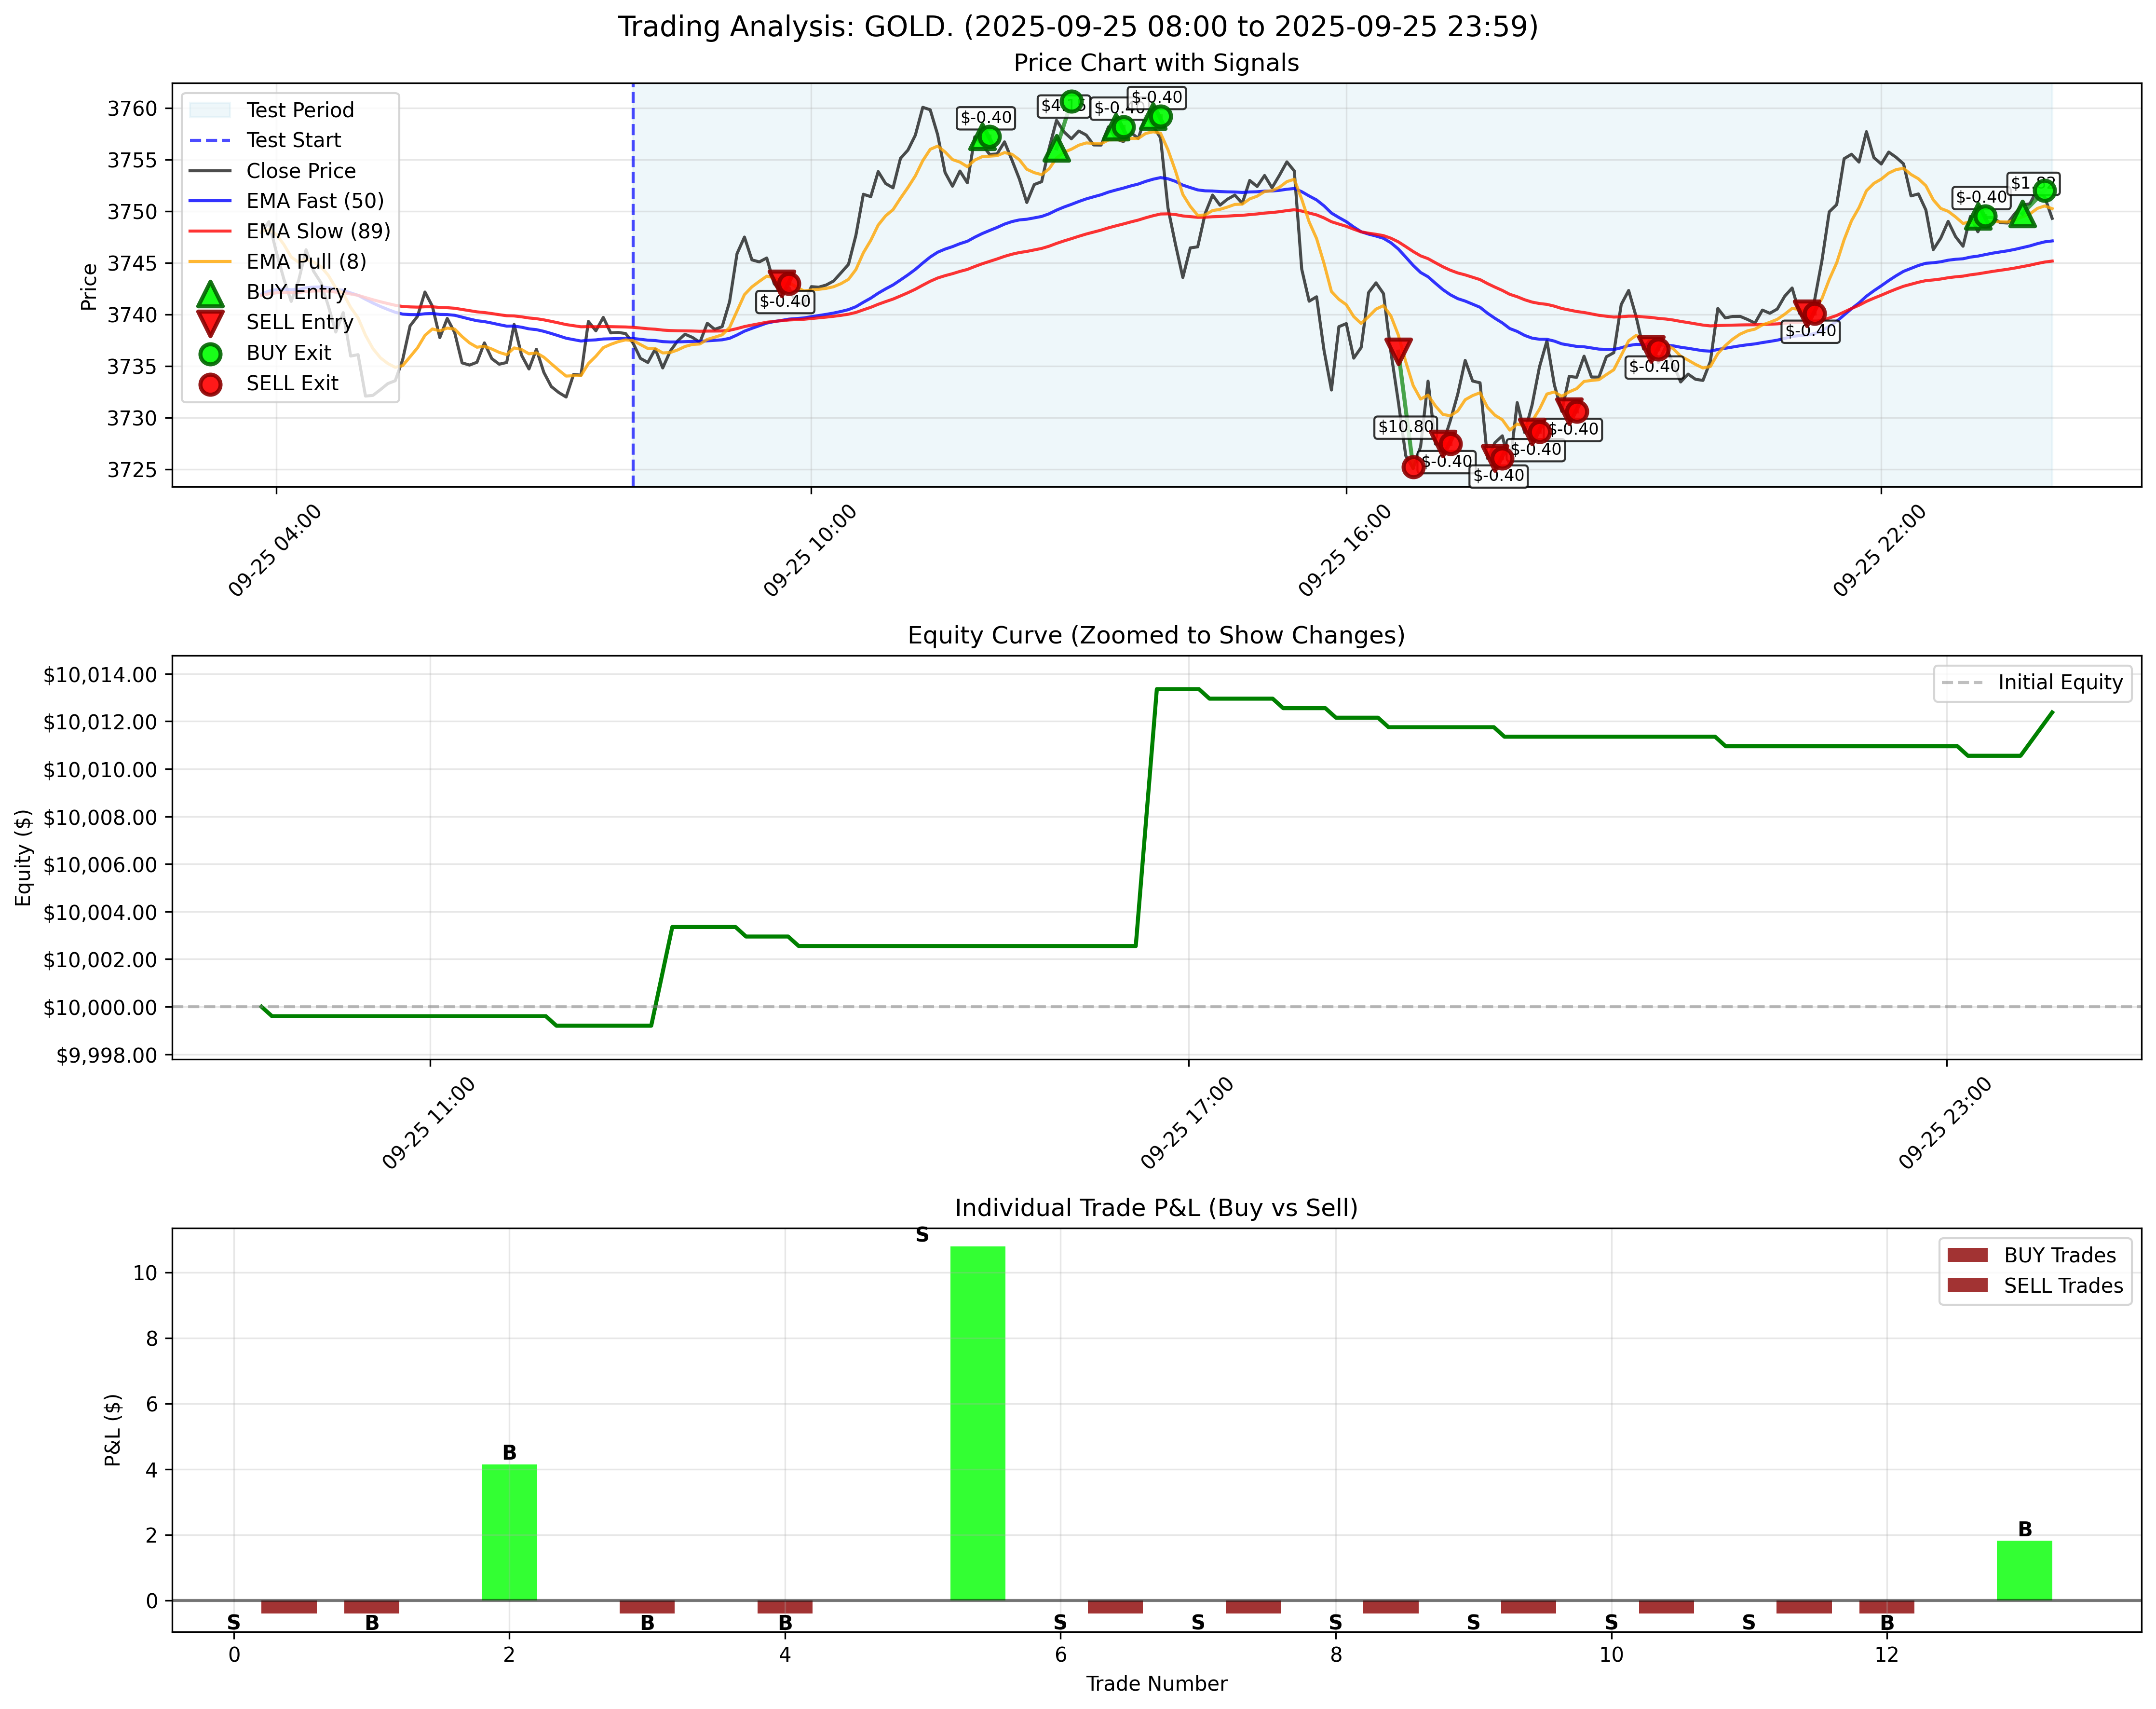The height and width of the screenshot is (1709, 2156).
Task: Select the green BUY exit marker at peak
Action: 1071,100
